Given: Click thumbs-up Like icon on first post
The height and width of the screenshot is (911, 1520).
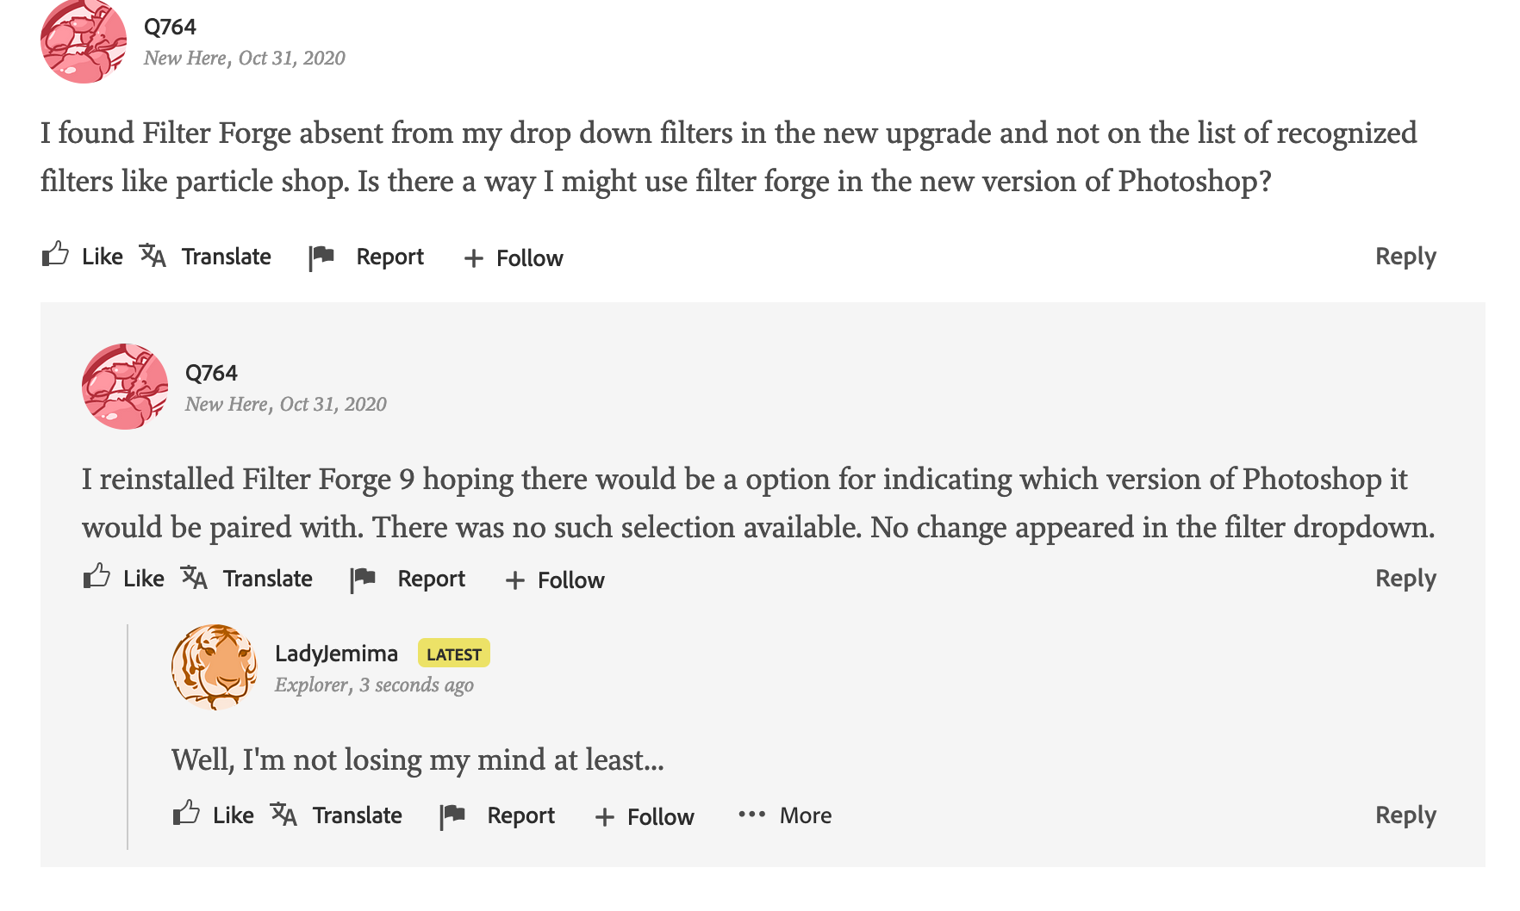Looking at the screenshot, I should pos(55,255).
